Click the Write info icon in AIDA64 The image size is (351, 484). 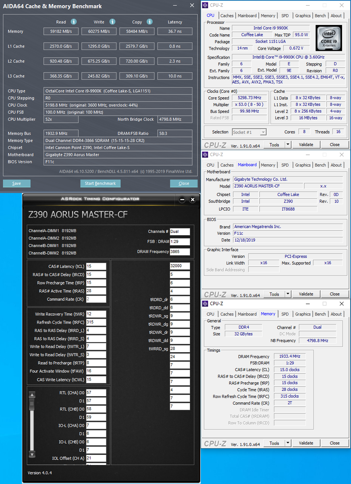tap(112, 22)
